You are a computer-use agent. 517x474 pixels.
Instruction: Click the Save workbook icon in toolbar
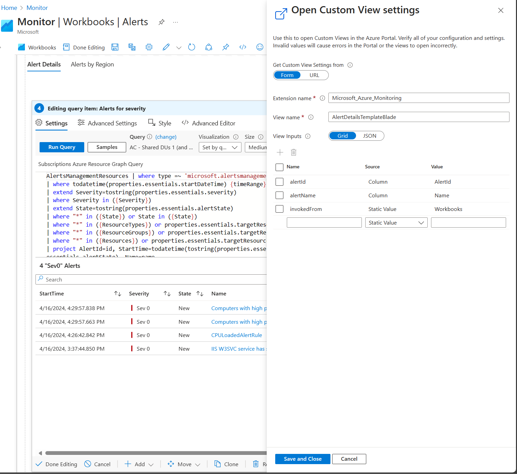coord(115,47)
